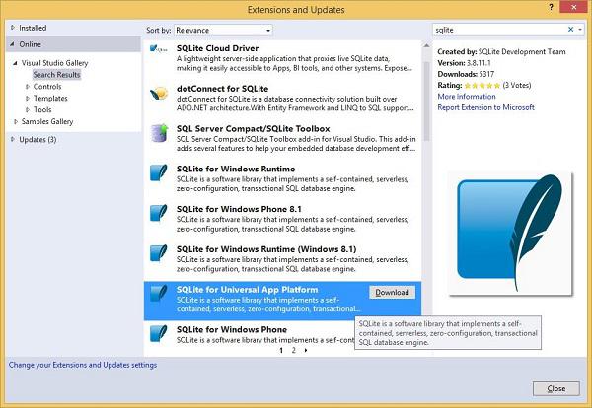
Task: Click the SQLite for Windows Phone 8.1 icon
Action: (158, 216)
